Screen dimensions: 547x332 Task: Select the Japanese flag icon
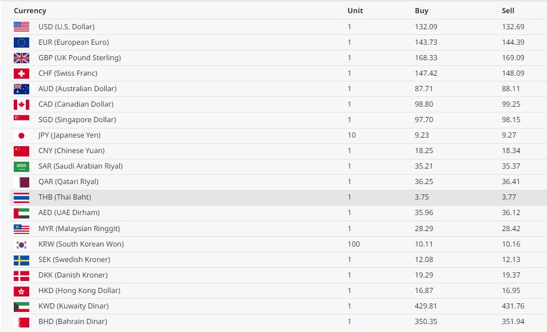(x=21, y=135)
